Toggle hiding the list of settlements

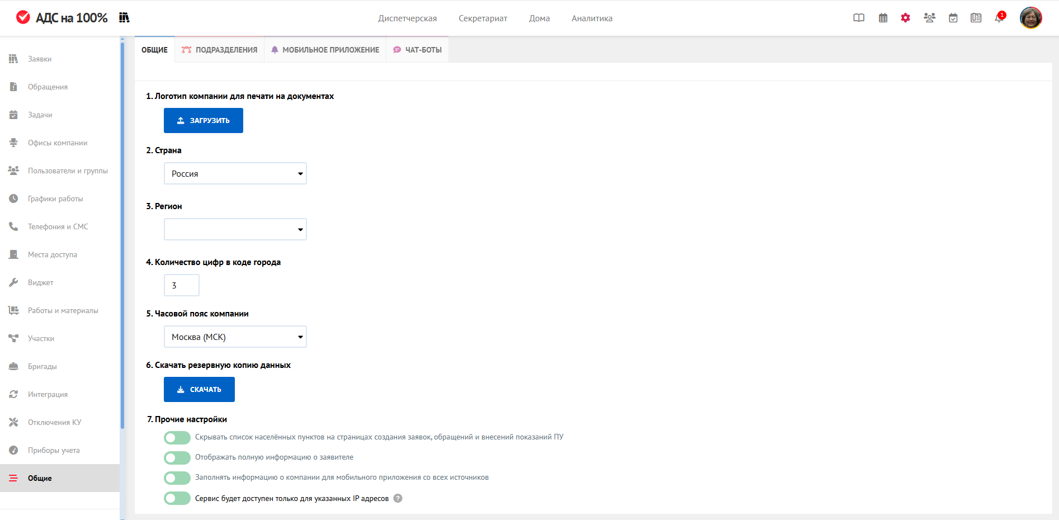[x=177, y=437]
